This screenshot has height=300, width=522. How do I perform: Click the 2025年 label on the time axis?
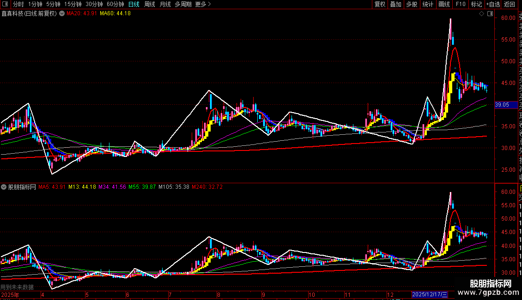[x=10, y=294]
